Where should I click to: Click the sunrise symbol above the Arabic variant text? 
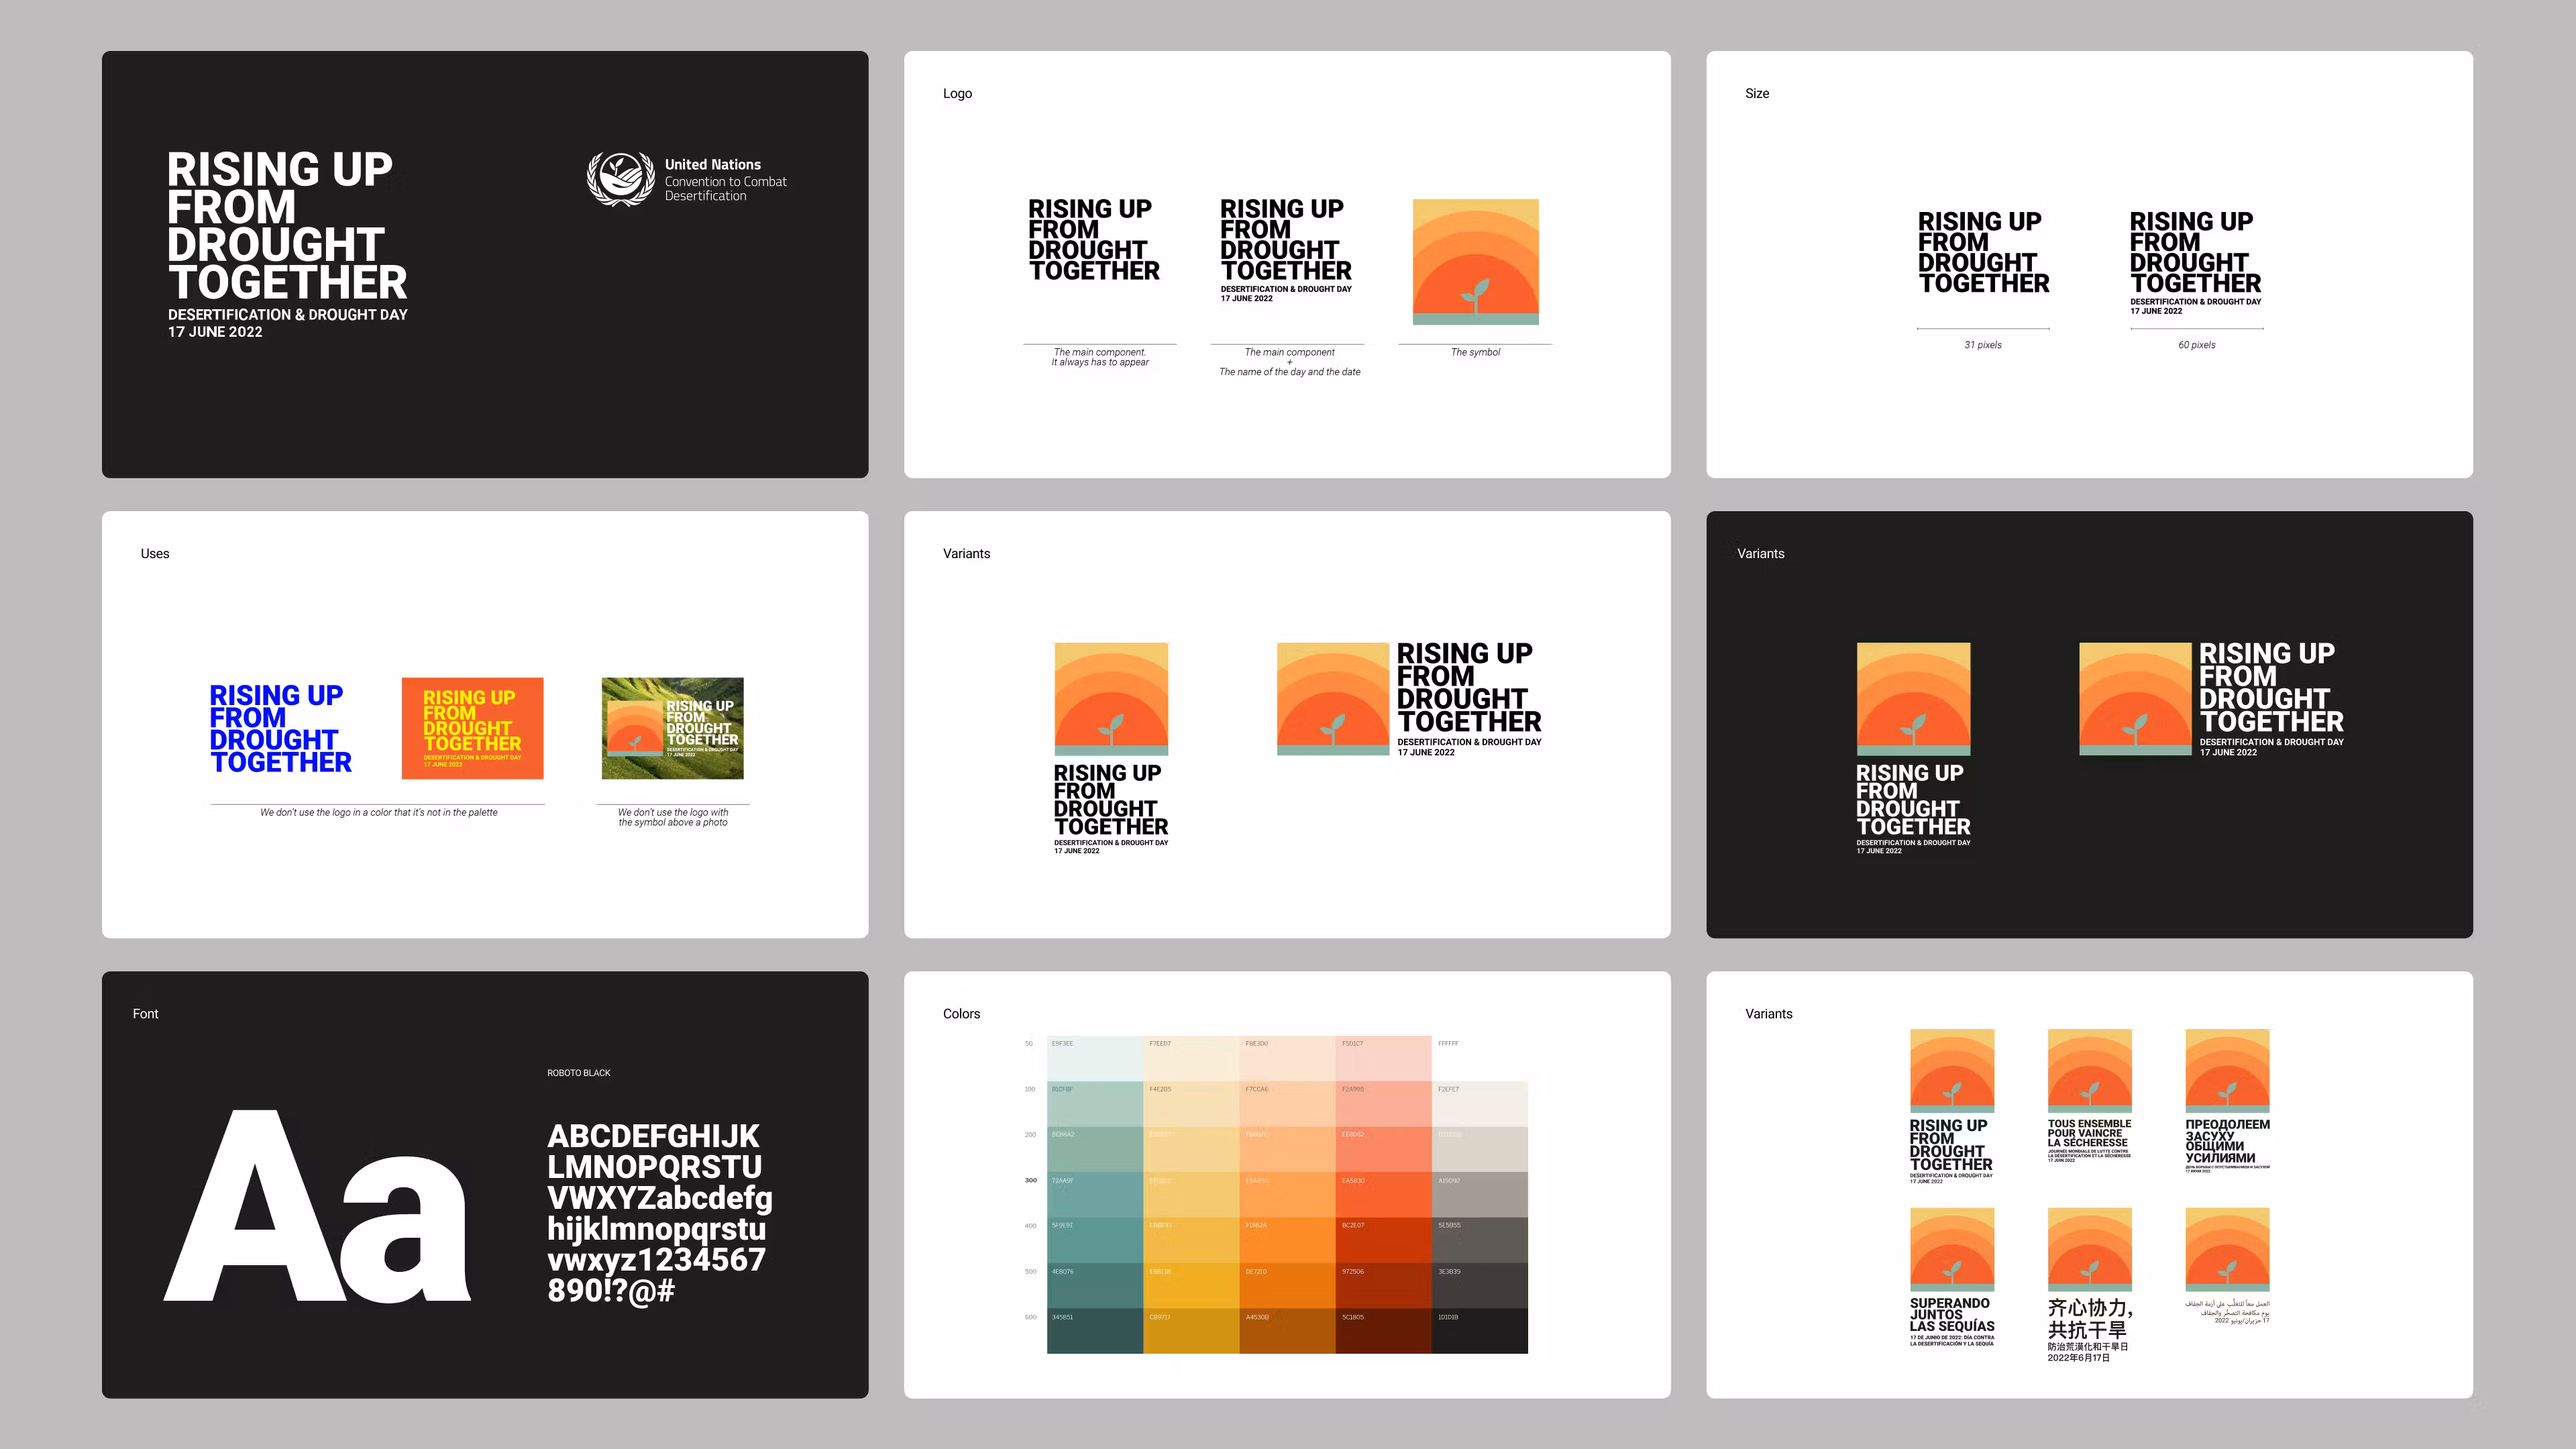pos(2227,1250)
